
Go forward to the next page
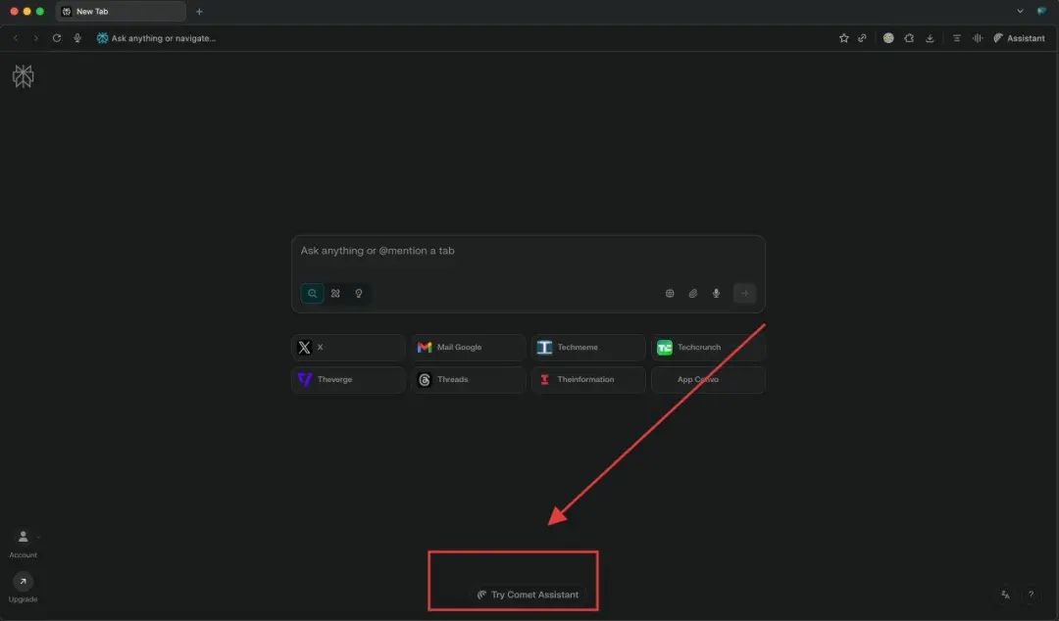tap(36, 38)
